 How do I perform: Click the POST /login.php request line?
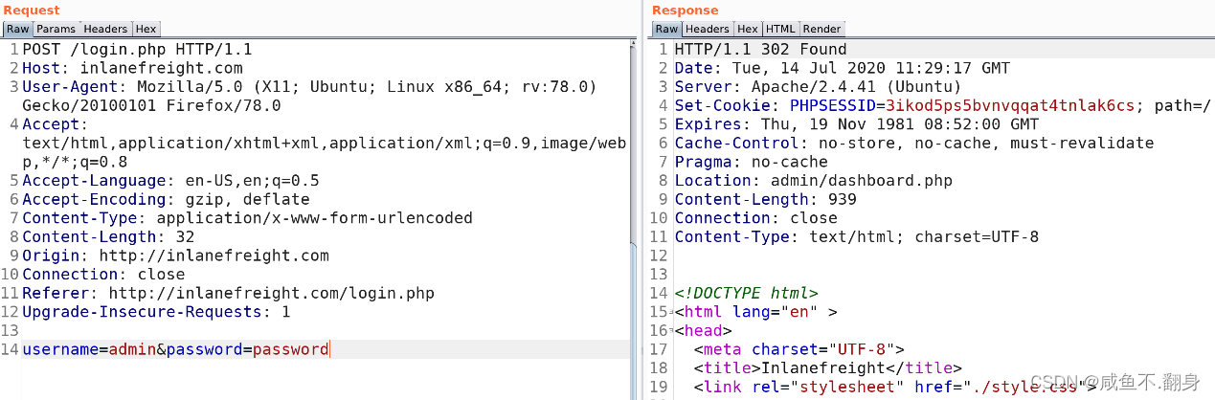pos(137,50)
